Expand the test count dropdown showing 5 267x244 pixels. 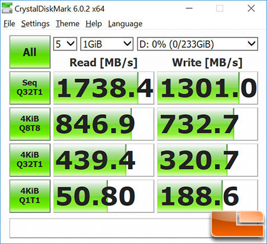(65, 44)
